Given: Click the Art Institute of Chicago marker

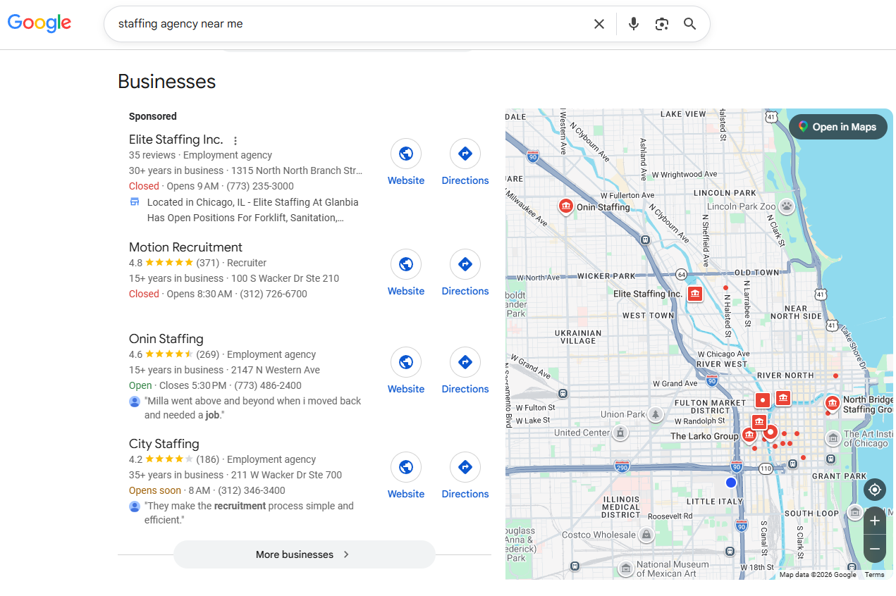Looking at the screenshot, I should [833, 438].
